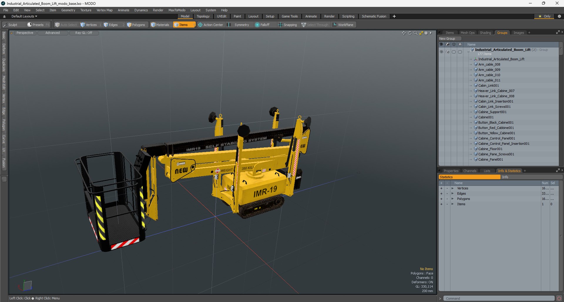Open the Game Tools layout tab
The image size is (564, 302).
(290, 16)
